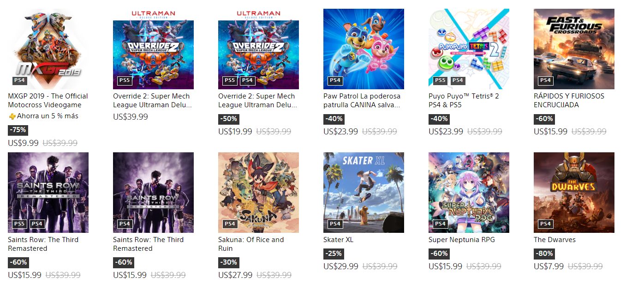Click the "RÁPIDOS Y FURIOSOS ENCRUCIJADA" title

pyautogui.click(x=569, y=100)
